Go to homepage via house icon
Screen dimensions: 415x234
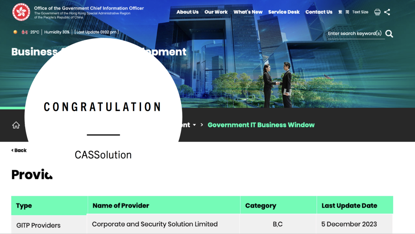click(16, 125)
